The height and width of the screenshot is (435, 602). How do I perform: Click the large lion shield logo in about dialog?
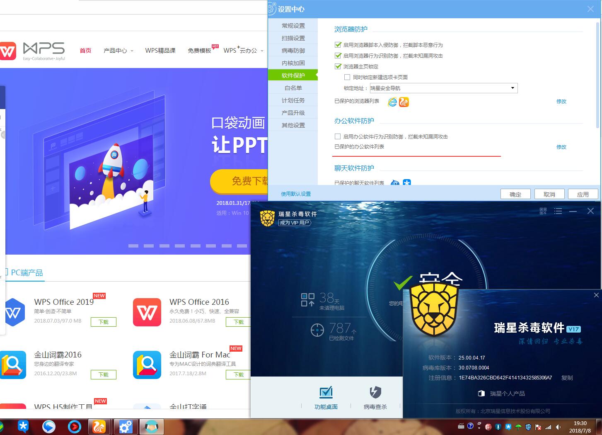(434, 309)
